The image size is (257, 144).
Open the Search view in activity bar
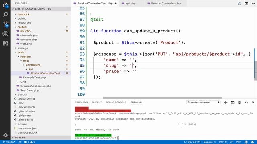5,14
